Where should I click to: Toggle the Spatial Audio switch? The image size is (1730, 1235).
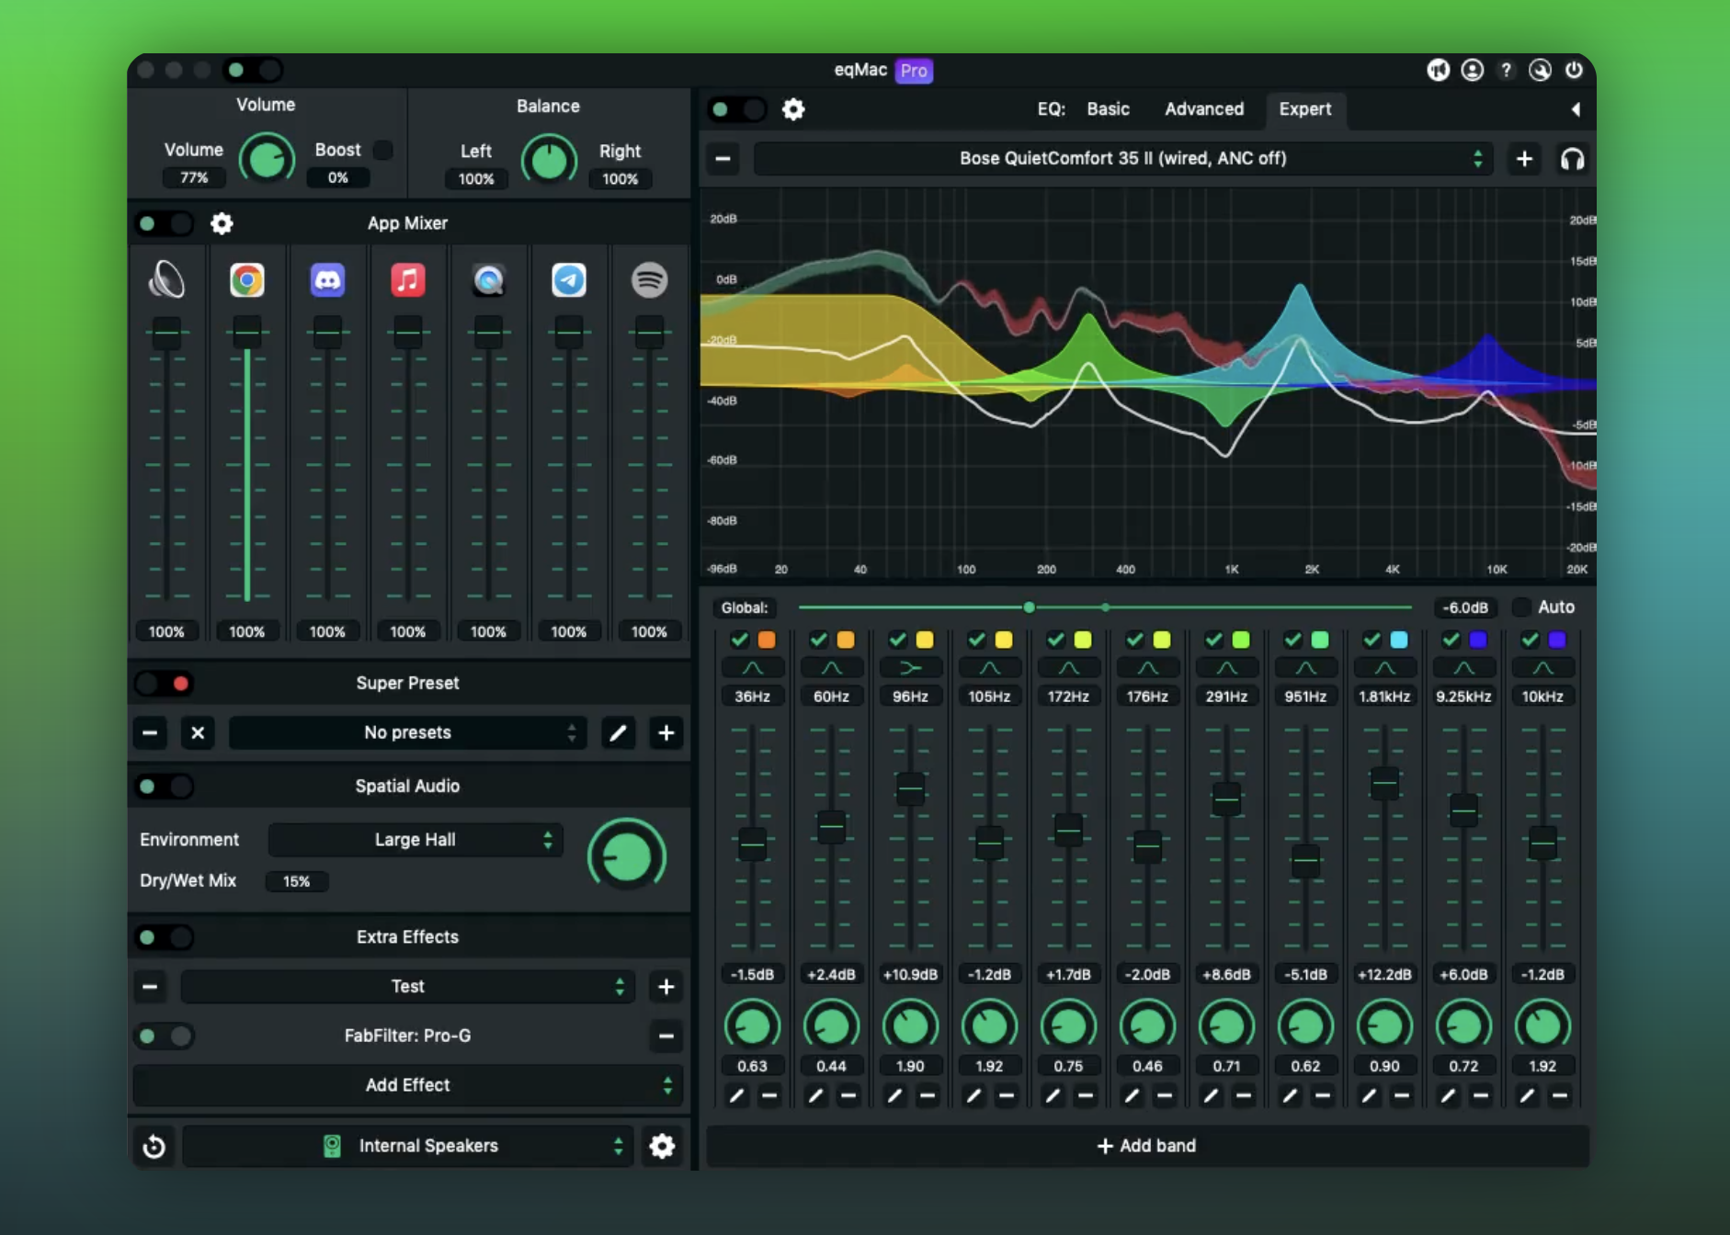164,787
